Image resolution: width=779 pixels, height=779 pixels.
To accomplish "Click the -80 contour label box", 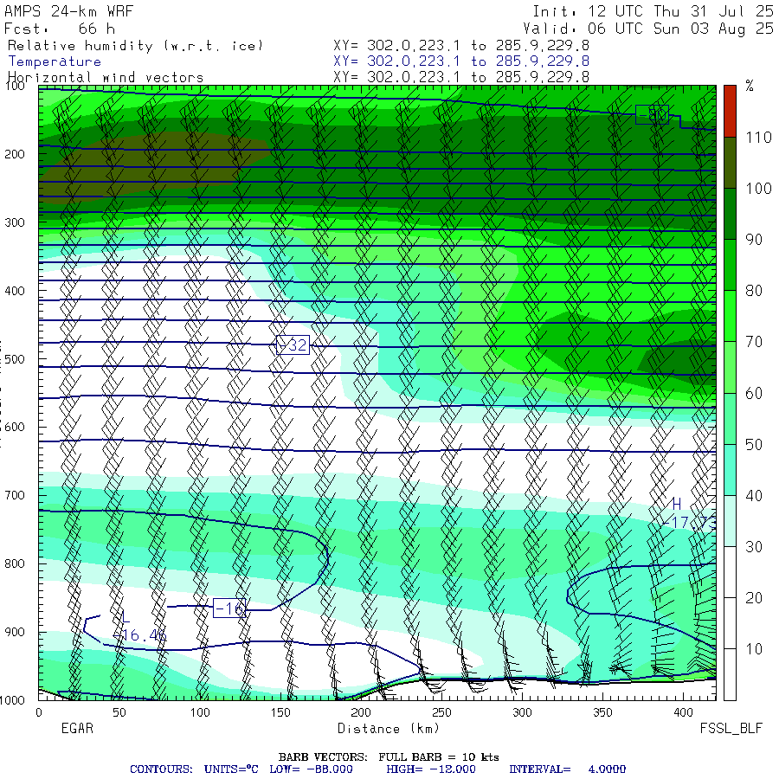I will coord(652,115).
